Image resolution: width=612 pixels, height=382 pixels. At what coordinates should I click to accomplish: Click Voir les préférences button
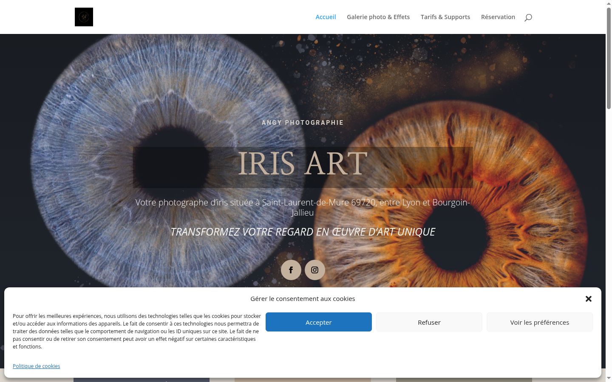(540, 322)
